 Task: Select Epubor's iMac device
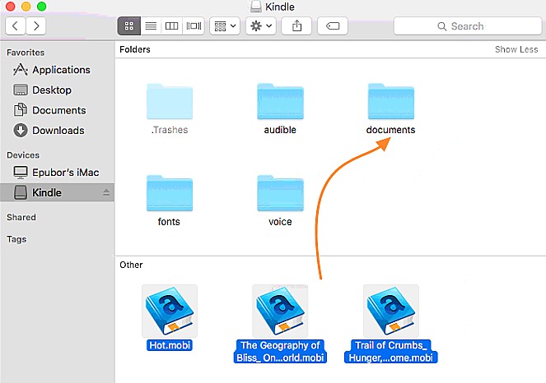point(58,173)
